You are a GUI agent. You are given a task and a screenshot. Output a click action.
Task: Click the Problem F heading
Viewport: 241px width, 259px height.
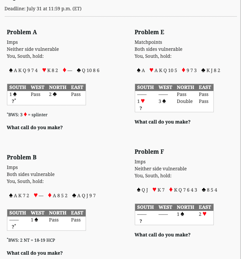click(x=149, y=152)
